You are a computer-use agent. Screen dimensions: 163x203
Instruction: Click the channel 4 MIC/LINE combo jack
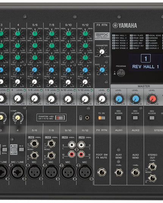coord(17,172)
